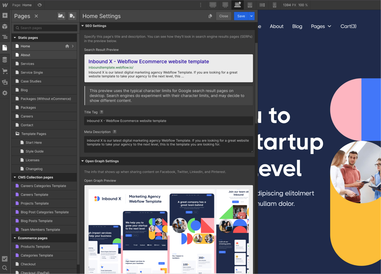Click the Webflow logo icon

click(x=5, y=5)
